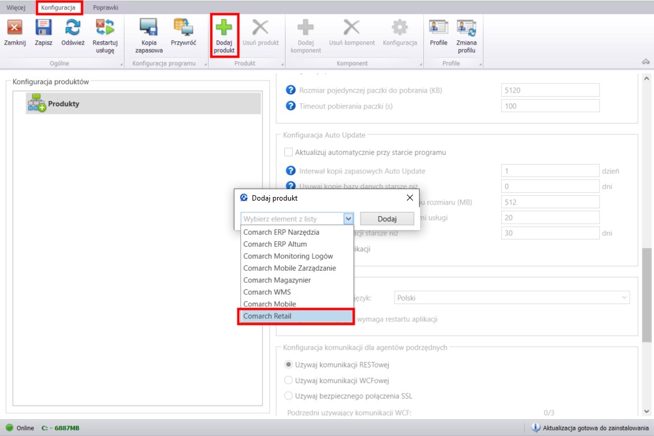This screenshot has width=654, height=436.
Task: Expand the Ogólne group launcher
Action: [x=122, y=65]
